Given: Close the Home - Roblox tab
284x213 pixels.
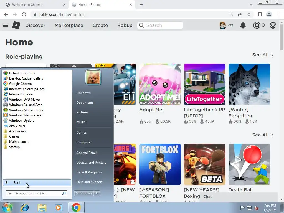Looking at the screenshot, I should pos(131,5).
